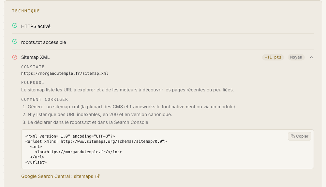Select the HTTPS activé row
The width and height of the screenshot is (326, 187).
(x=163, y=26)
